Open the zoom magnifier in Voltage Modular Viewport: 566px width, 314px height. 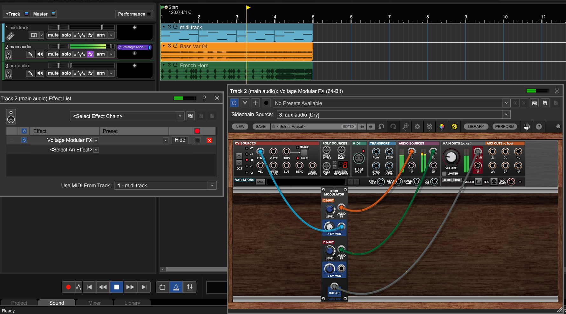coord(405,126)
